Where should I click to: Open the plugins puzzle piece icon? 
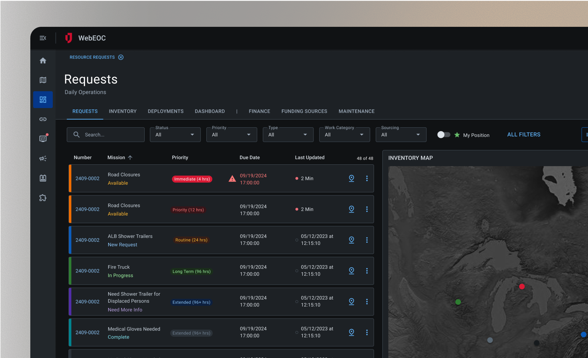click(43, 198)
